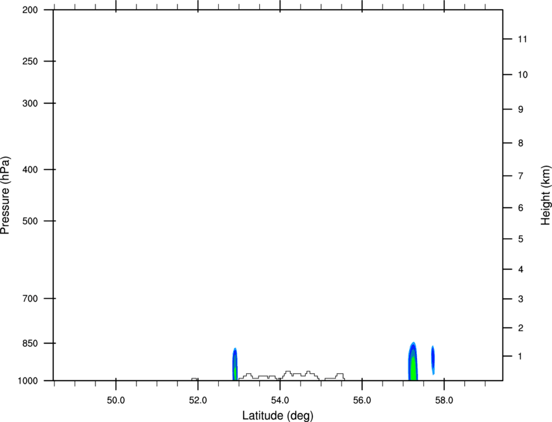The width and height of the screenshot is (552, 422).
Task: Click the 54.0 latitude tick label
Action: 280,400
